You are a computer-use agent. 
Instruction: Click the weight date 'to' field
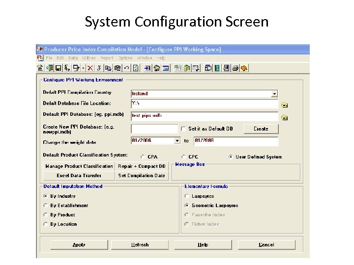point(236,141)
